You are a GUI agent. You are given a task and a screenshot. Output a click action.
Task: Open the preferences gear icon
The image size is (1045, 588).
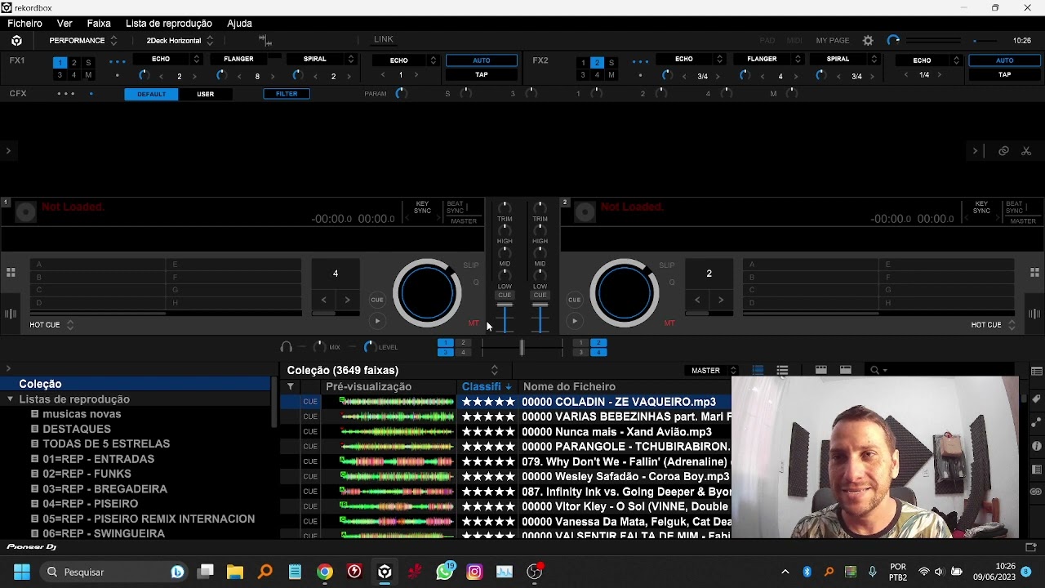868,41
